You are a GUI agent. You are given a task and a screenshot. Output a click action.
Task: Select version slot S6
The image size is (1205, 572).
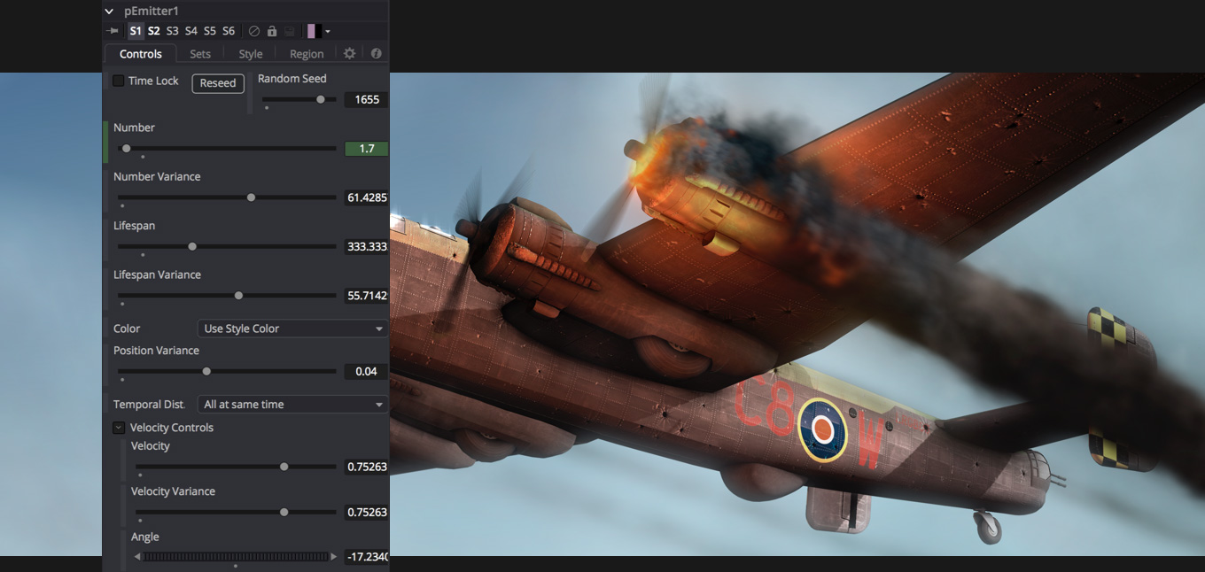(x=229, y=31)
